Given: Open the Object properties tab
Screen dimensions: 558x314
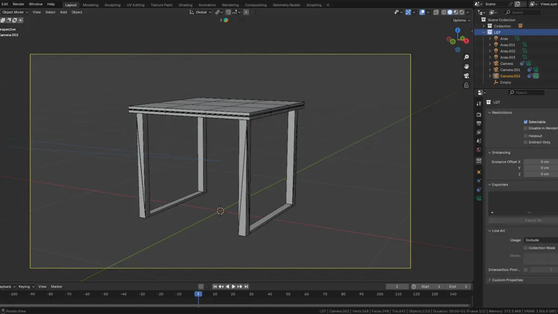Looking at the screenshot, I should (x=479, y=172).
